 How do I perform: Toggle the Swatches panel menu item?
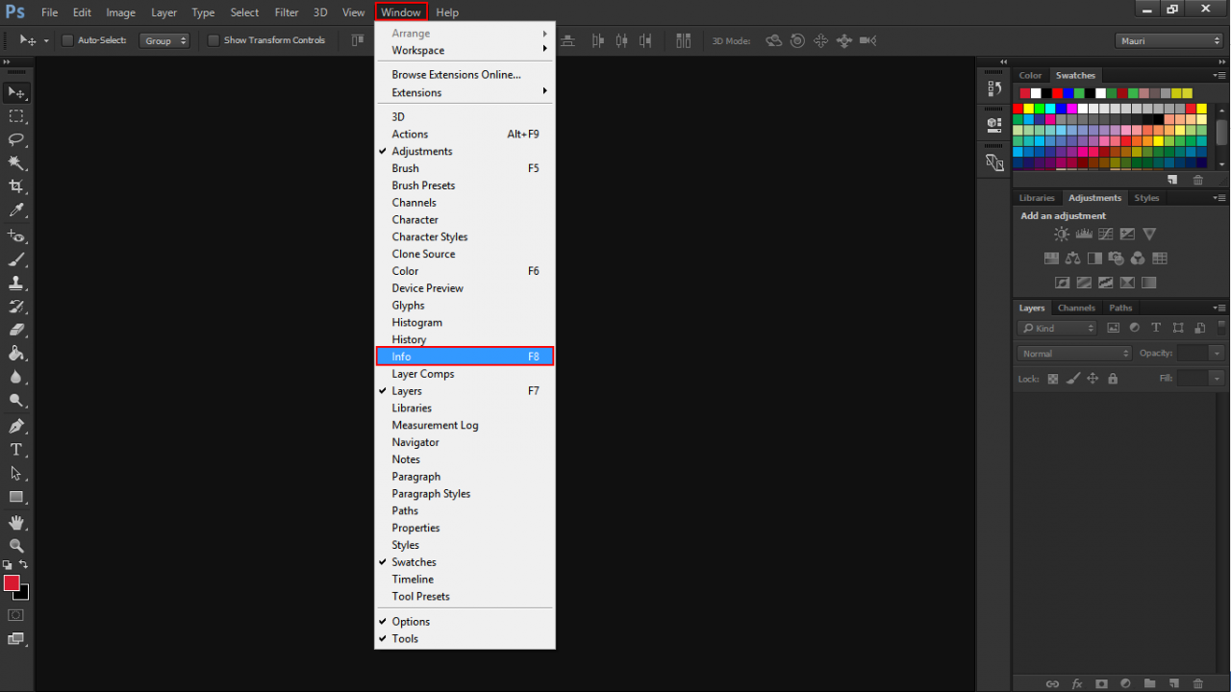[414, 562]
